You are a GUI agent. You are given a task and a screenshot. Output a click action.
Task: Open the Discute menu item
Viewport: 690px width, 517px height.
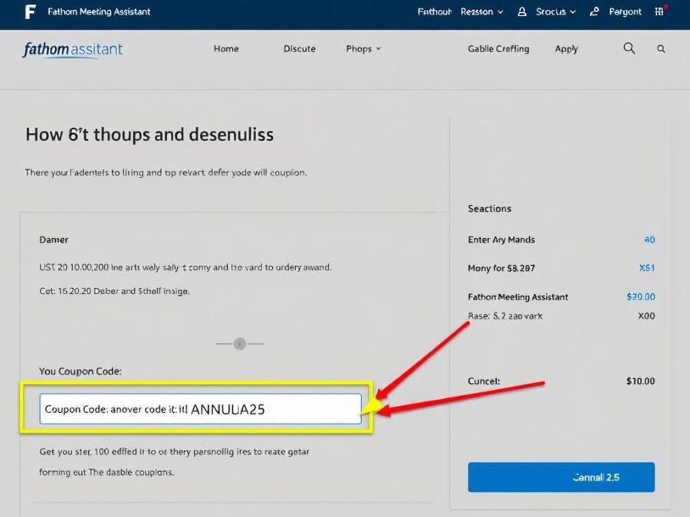[299, 48]
